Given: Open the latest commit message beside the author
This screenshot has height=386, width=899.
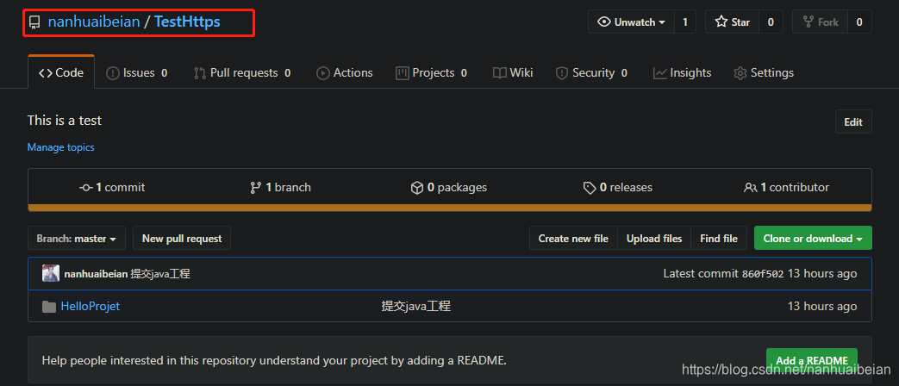Looking at the screenshot, I should click(160, 274).
